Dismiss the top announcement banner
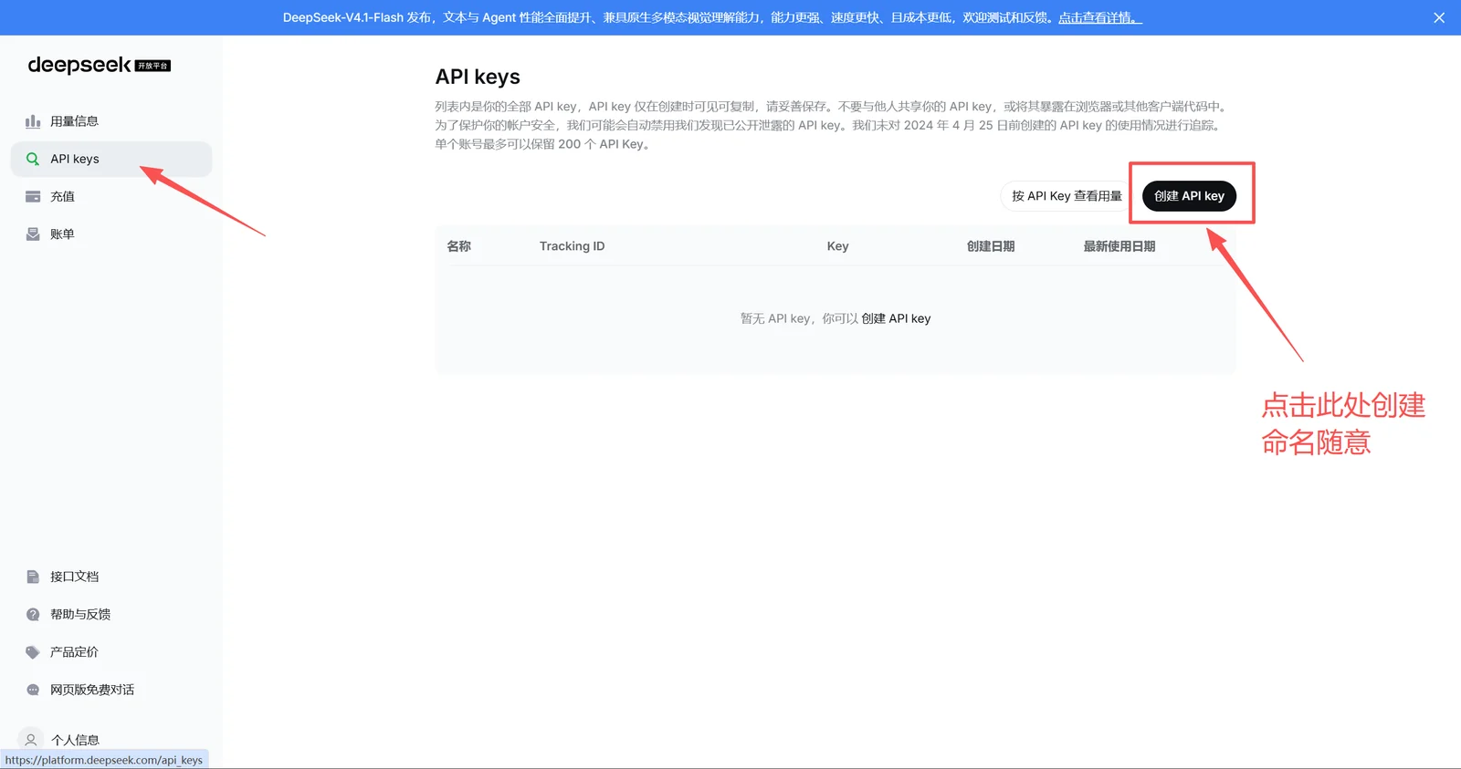 coord(1439,17)
